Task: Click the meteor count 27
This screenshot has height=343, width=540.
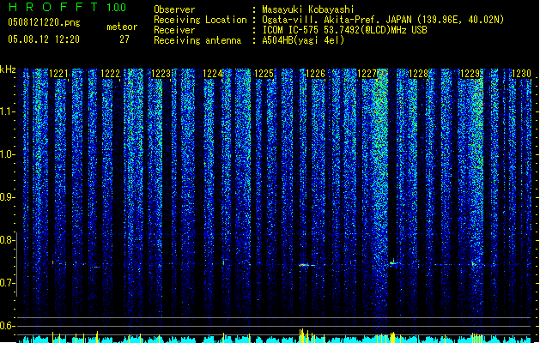Action: pos(124,39)
